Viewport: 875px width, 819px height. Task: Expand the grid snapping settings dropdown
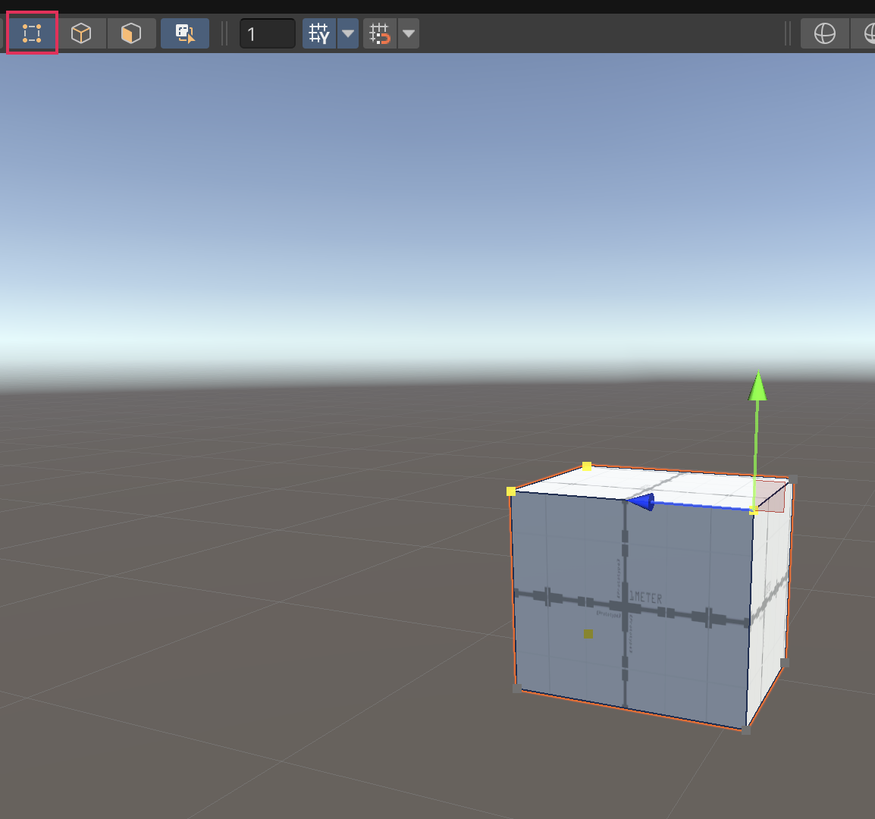[x=409, y=33]
